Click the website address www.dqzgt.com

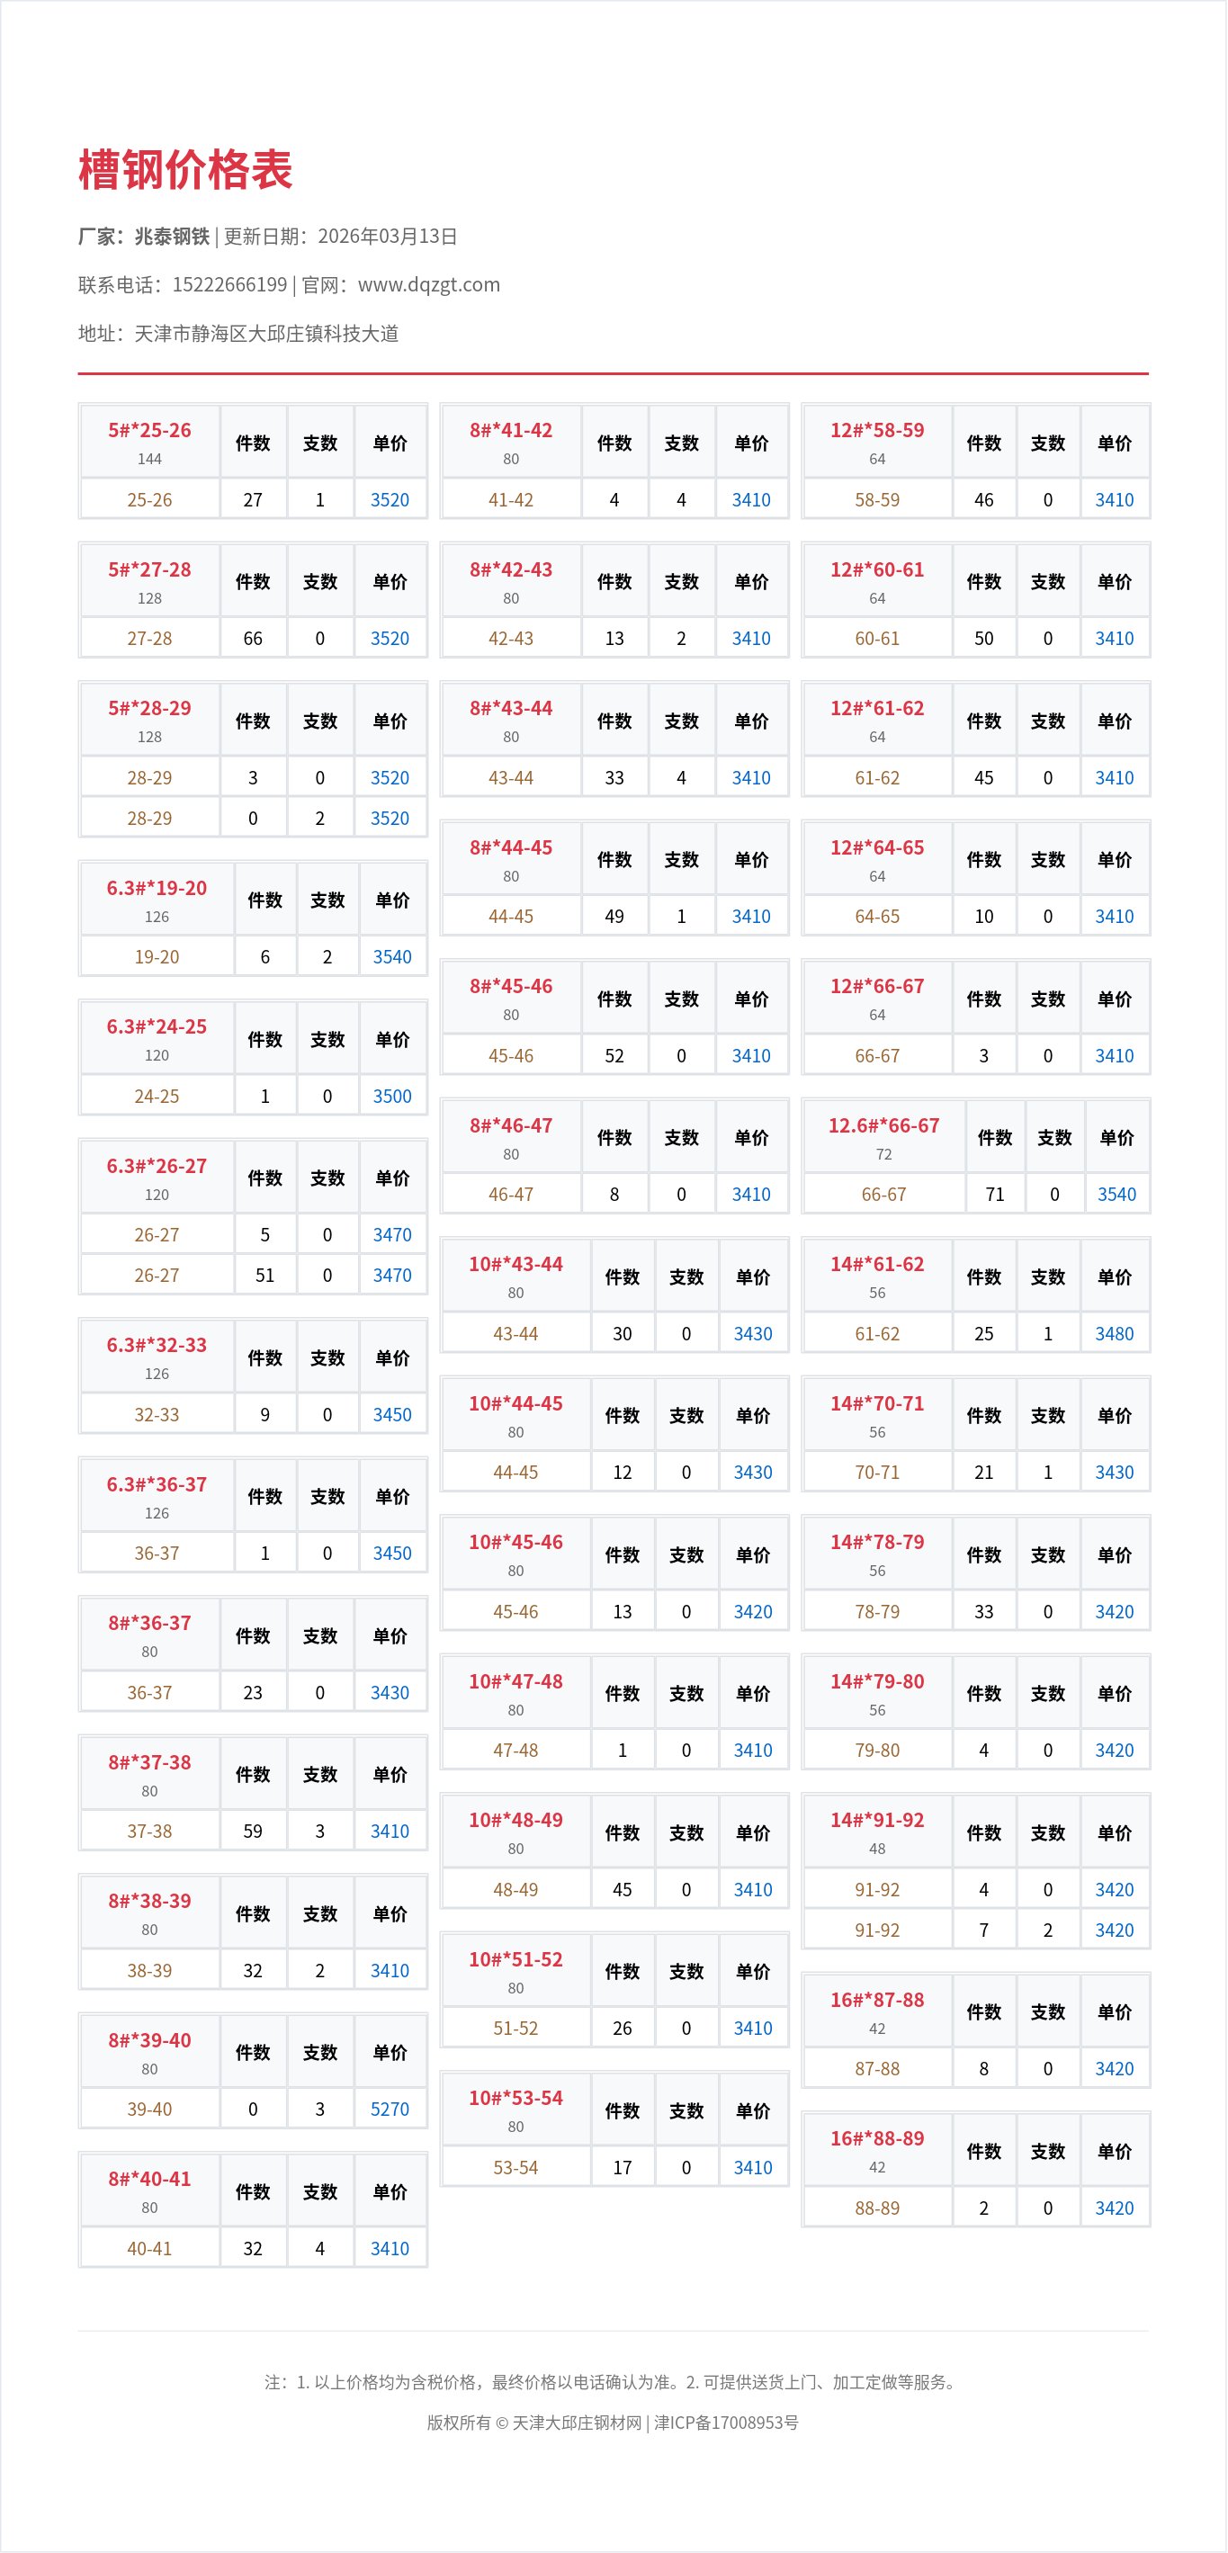pyautogui.click(x=428, y=284)
